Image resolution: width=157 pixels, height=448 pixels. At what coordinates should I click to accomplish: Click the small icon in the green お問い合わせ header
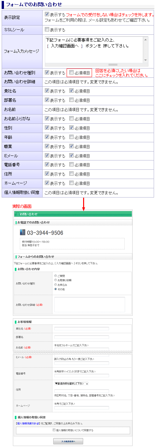[17, 214]
